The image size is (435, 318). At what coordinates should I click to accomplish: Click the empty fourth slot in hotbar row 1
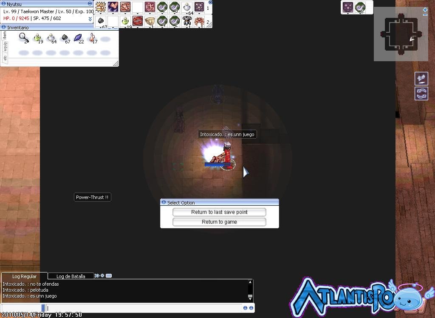[138, 7]
